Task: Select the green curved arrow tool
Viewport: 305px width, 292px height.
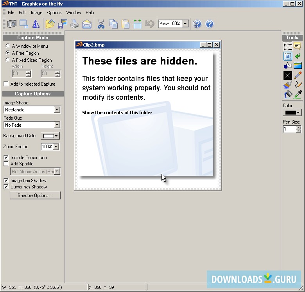Action: 298,56
